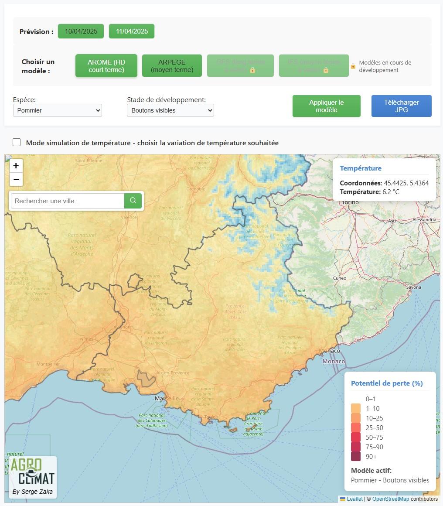Zoom out of the map with minus button

pyautogui.click(x=16, y=179)
